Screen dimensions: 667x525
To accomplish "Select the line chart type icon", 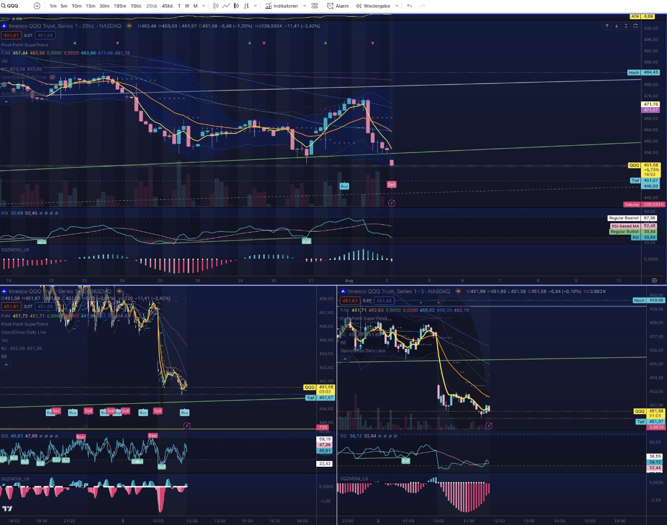I will click(226, 6).
